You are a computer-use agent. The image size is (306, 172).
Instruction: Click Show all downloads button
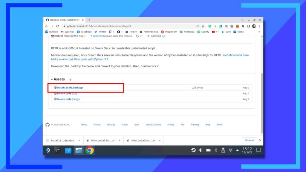tap(250, 140)
